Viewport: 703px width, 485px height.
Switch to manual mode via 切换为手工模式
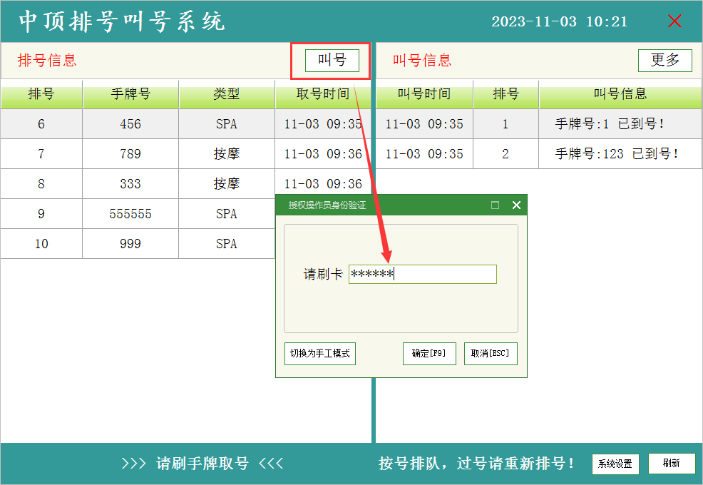[319, 354]
